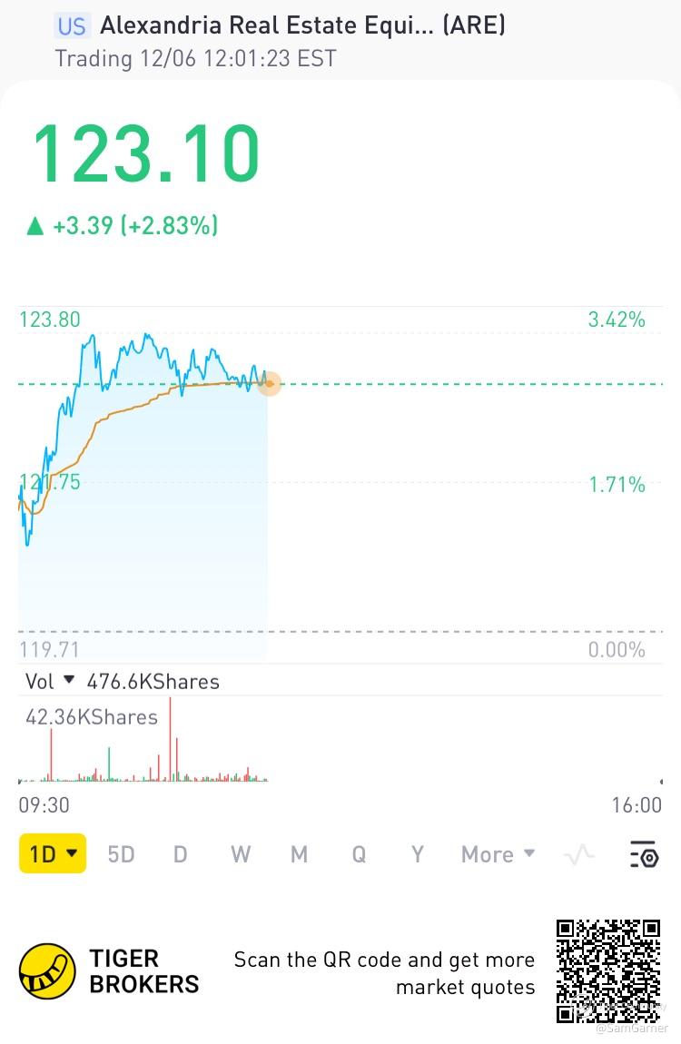
Task: Switch to the 5D chart tab
Action: [x=121, y=854]
